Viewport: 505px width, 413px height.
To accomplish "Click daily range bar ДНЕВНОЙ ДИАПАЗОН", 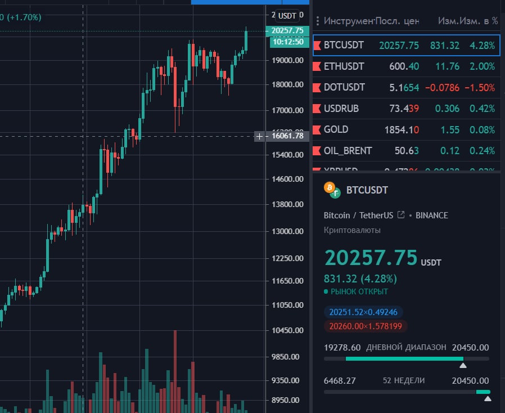I will pos(407,358).
